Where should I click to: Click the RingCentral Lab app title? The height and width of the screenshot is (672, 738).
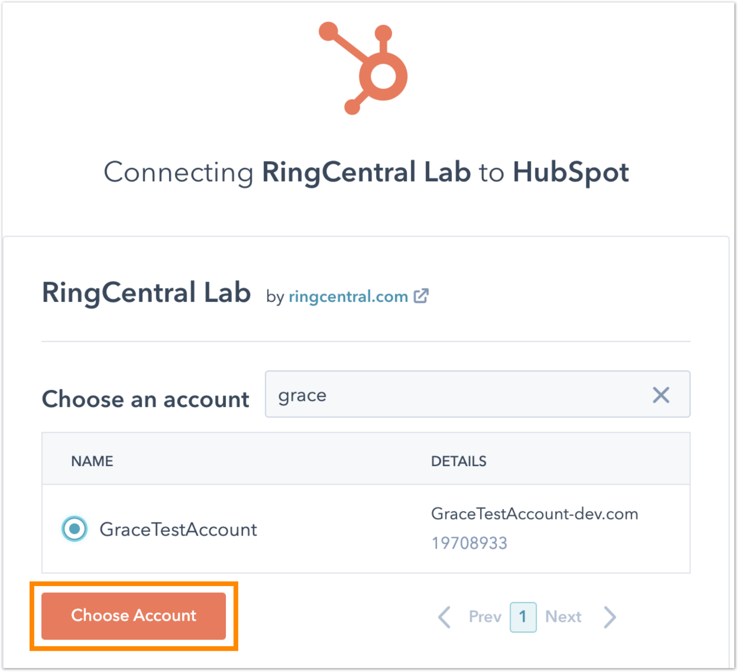click(x=146, y=293)
